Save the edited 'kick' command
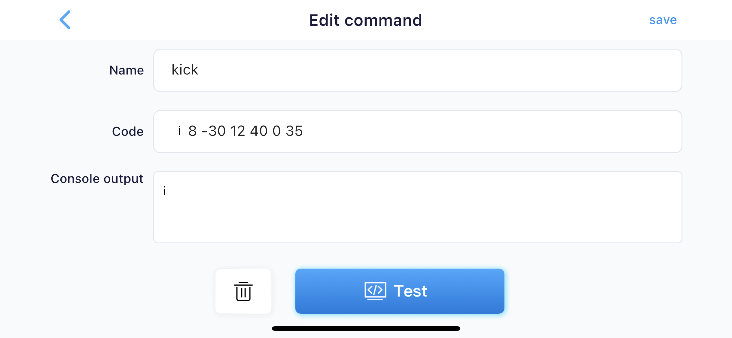The height and width of the screenshot is (338, 732). tap(663, 20)
